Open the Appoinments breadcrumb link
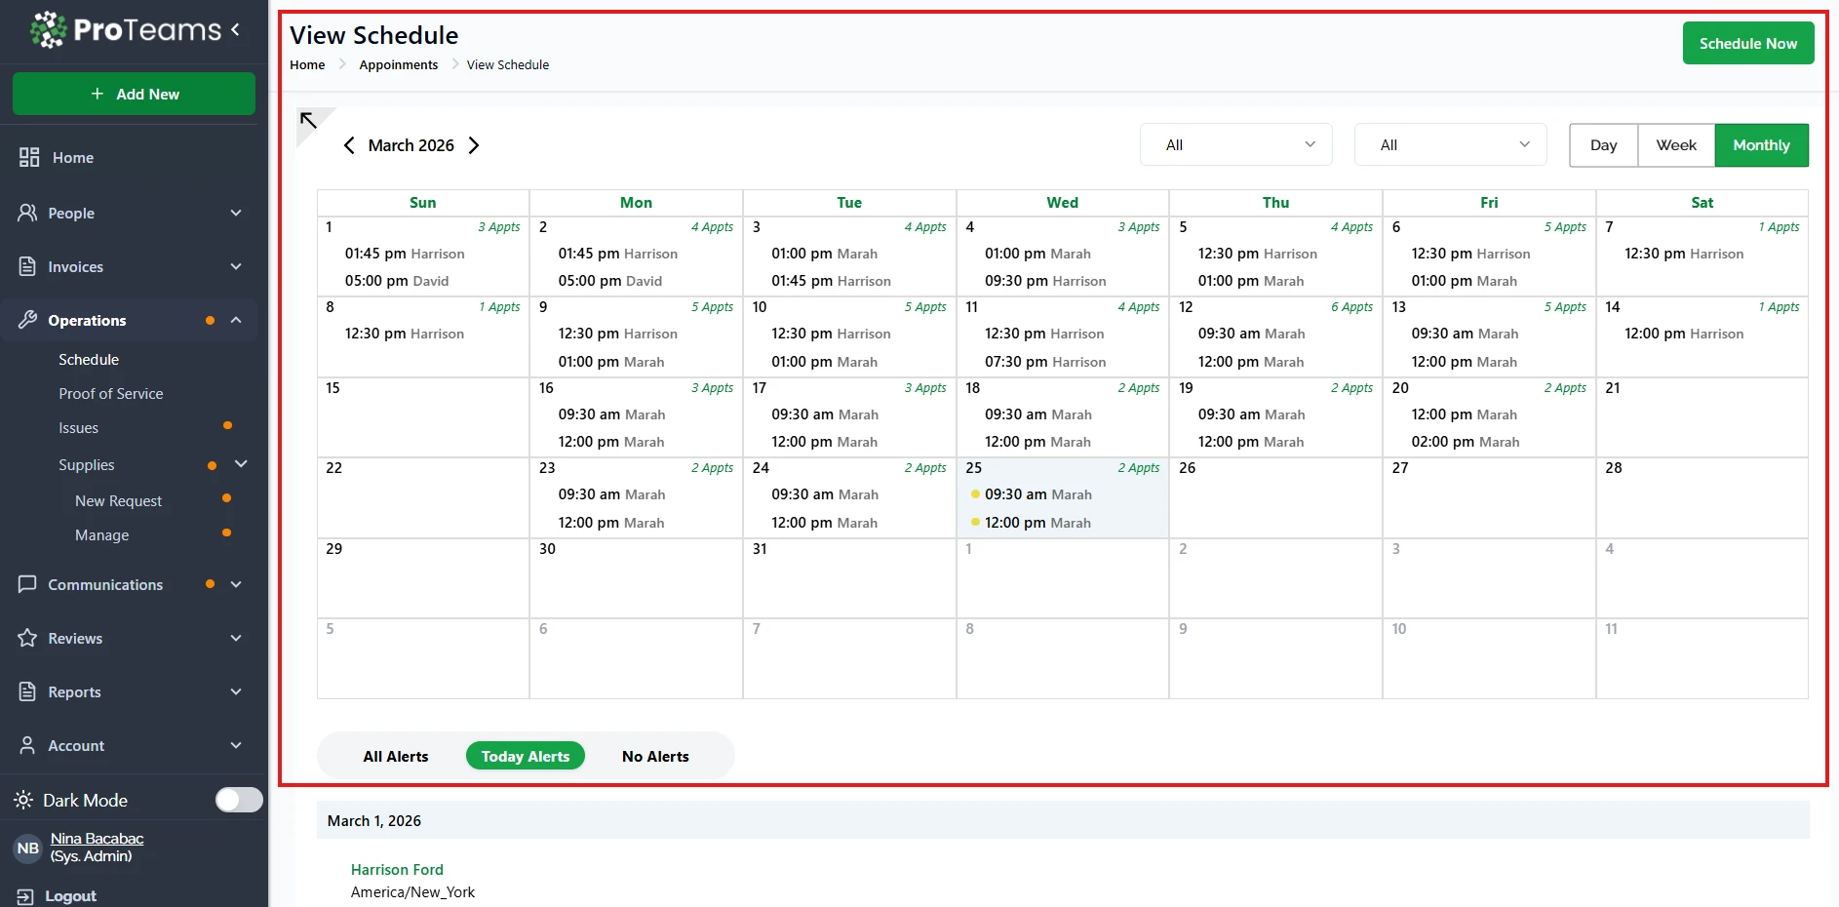 [x=398, y=65]
